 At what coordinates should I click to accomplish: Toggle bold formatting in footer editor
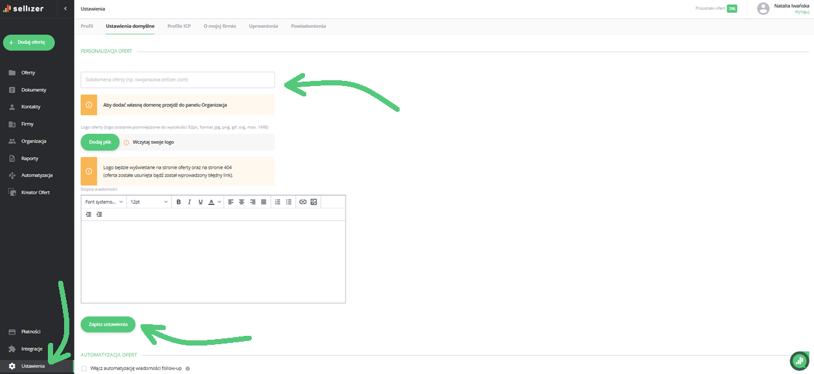[x=179, y=202]
